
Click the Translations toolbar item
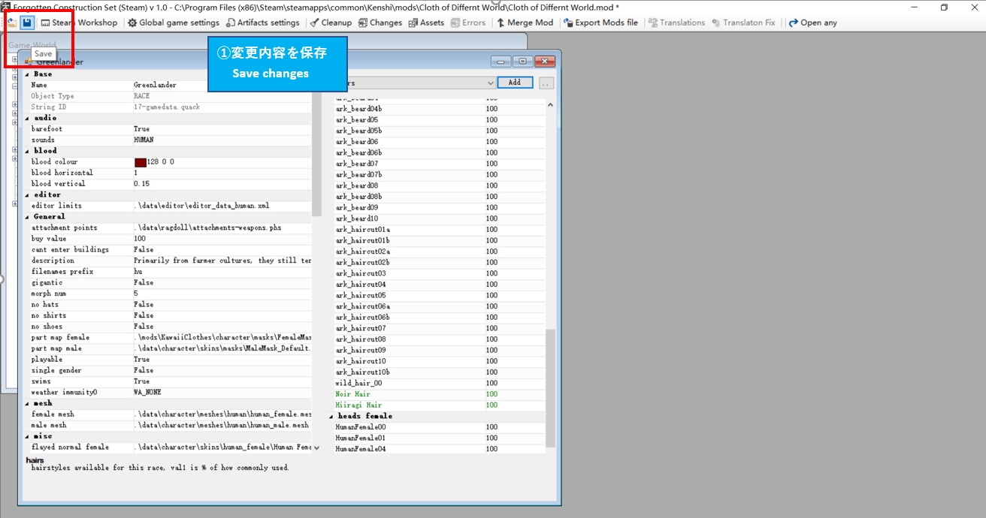(x=676, y=23)
